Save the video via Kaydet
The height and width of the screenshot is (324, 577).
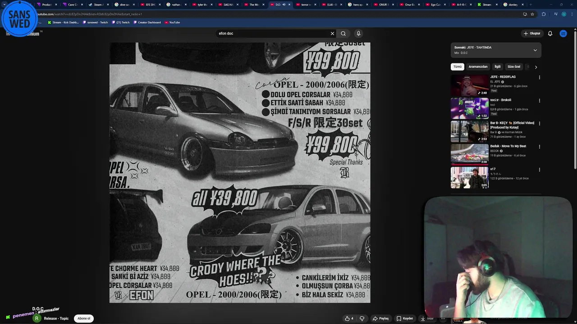405,319
